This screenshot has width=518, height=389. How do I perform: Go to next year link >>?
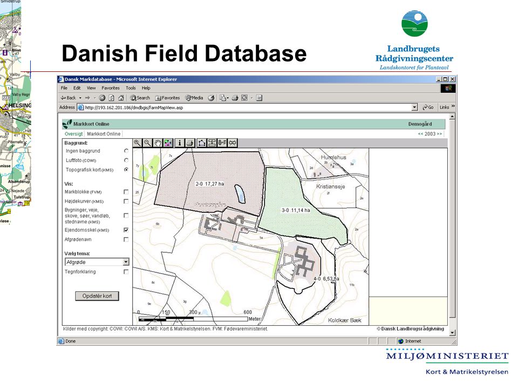439,134
